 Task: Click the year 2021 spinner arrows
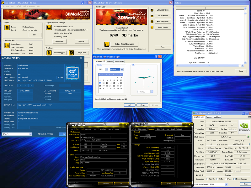pyautogui.click(x=107, y=69)
